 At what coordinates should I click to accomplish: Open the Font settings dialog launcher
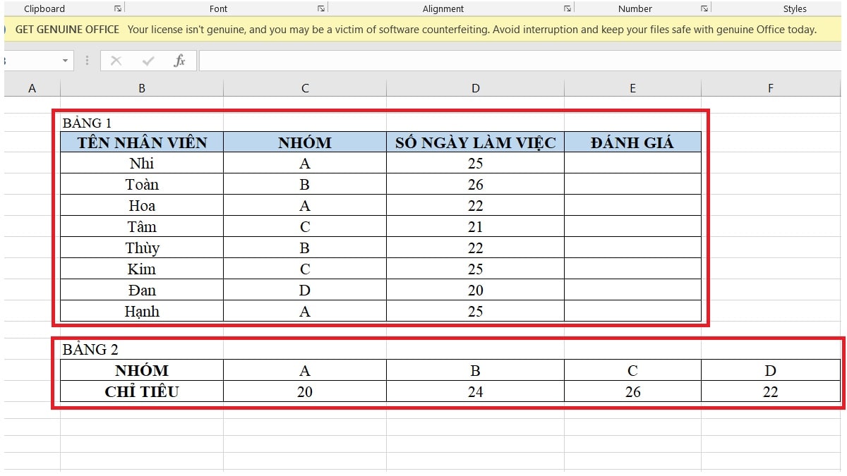(x=321, y=9)
